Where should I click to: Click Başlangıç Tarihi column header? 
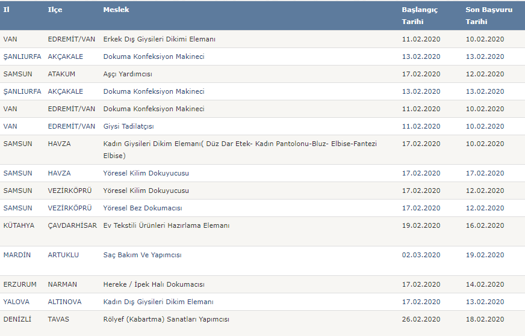click(x=420, y=16)
